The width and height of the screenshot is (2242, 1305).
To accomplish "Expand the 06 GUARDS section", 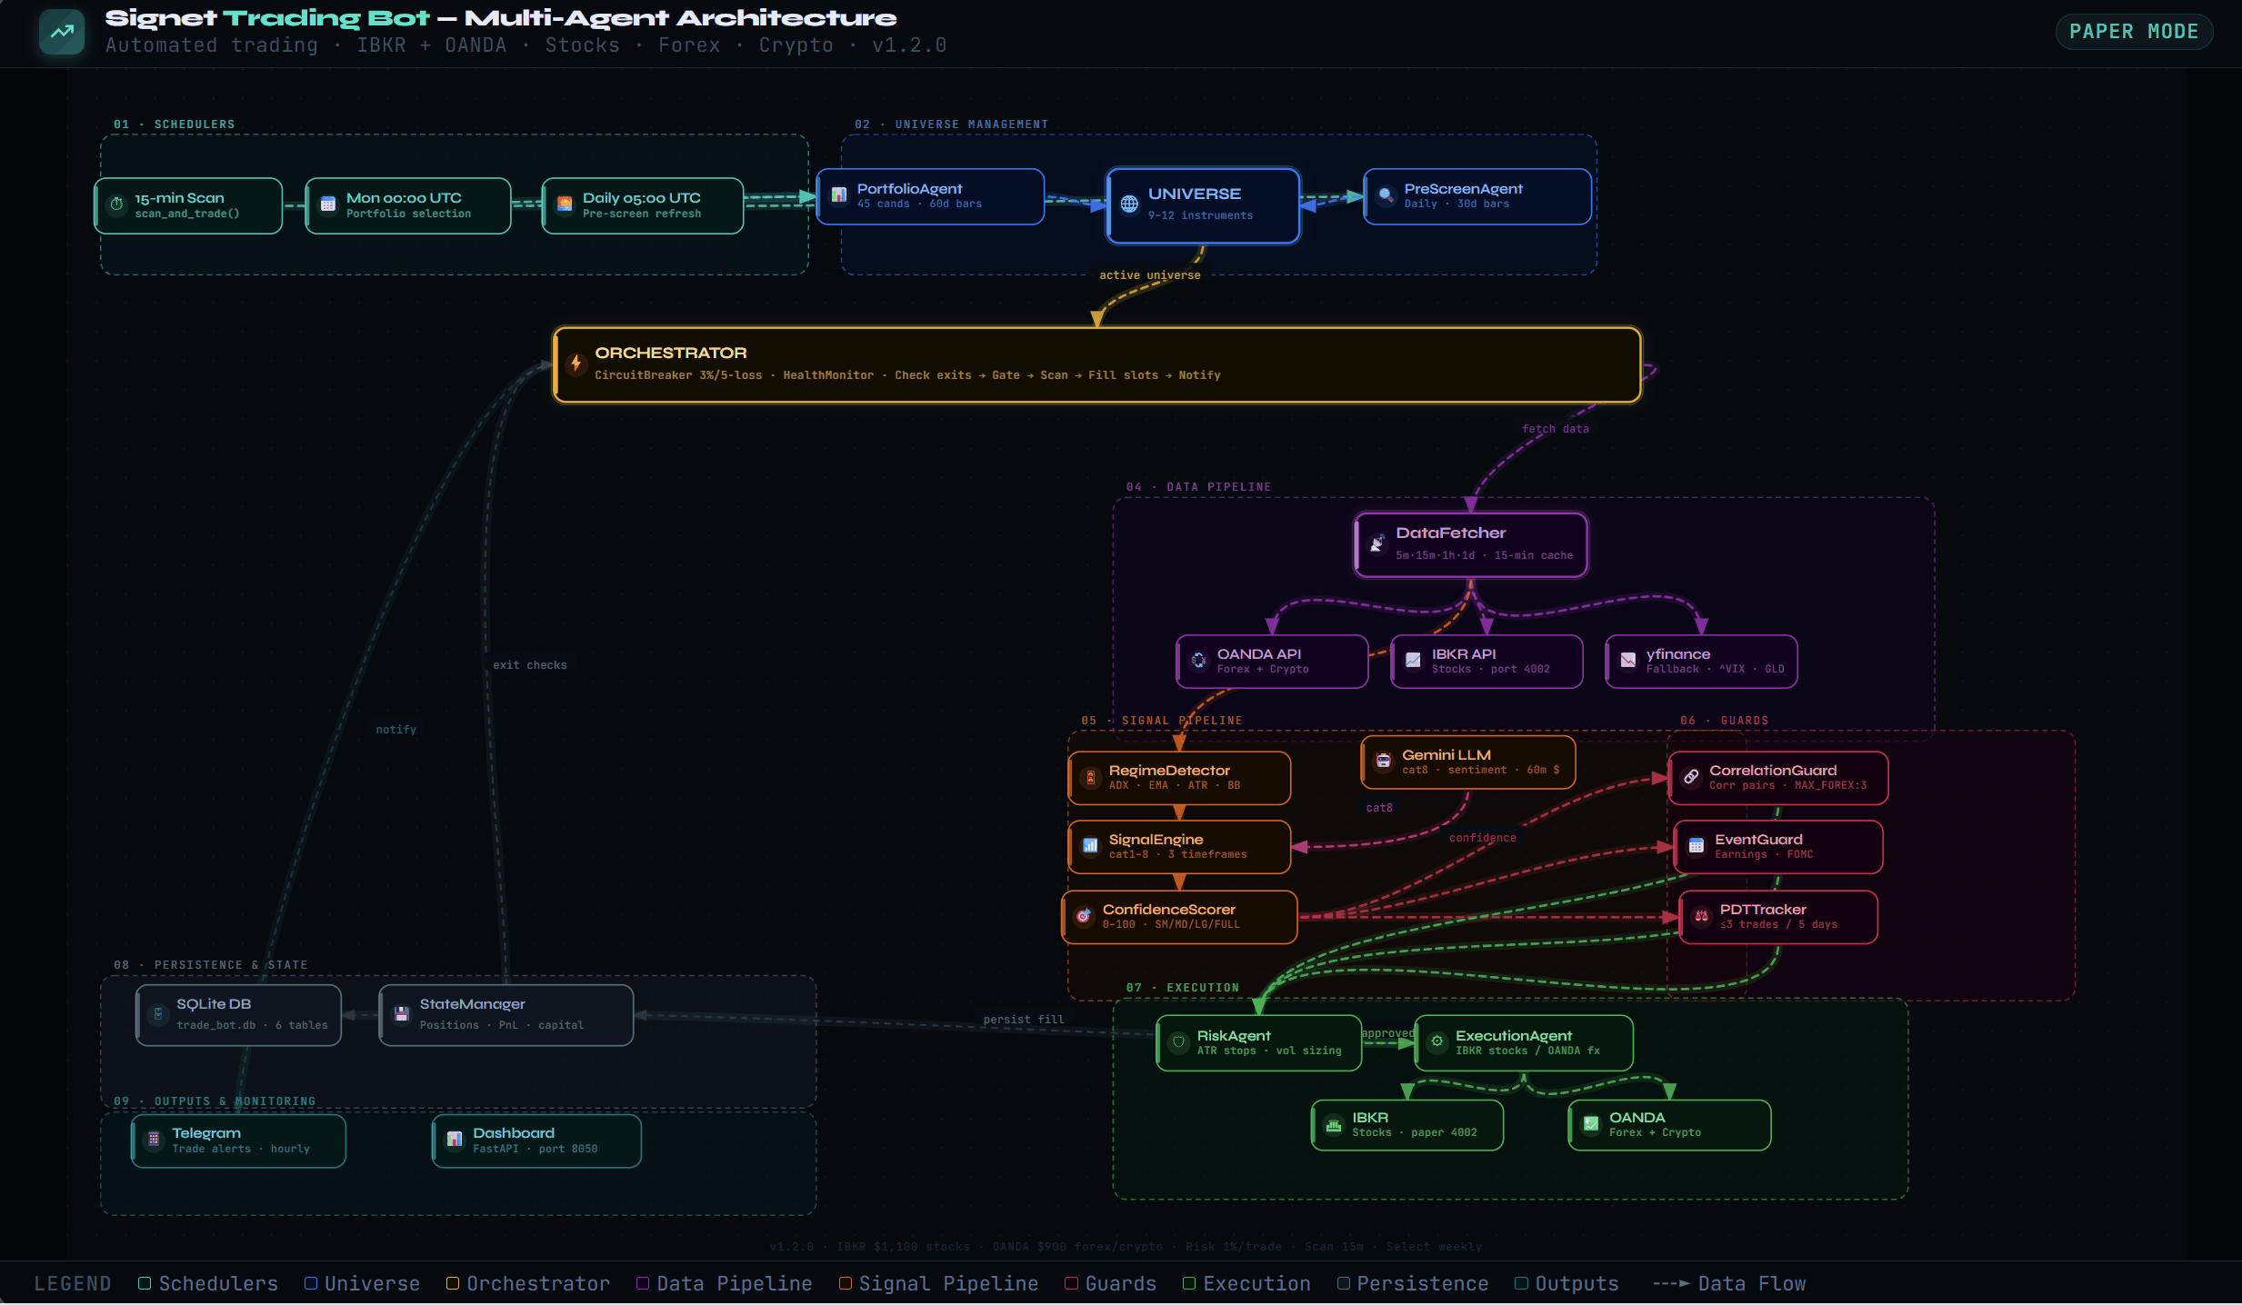I will pyautogui.click(x=1723, y=720).
